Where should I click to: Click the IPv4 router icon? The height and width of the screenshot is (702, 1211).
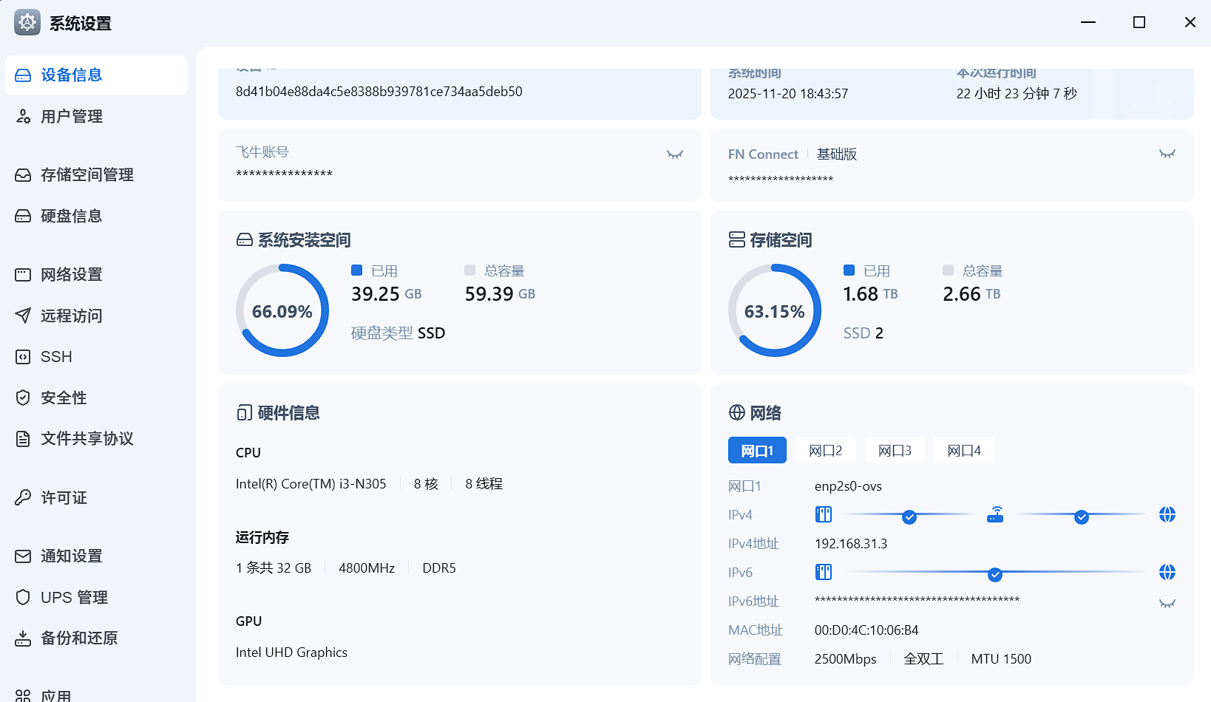[x=995, y=514]
